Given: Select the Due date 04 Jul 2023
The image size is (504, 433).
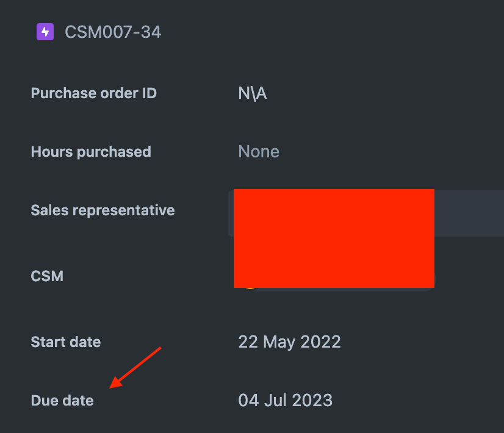Looking at the screenshot, I should pos(285,400).
